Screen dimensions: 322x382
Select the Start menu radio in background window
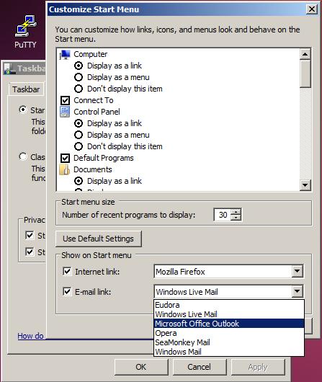22,110
